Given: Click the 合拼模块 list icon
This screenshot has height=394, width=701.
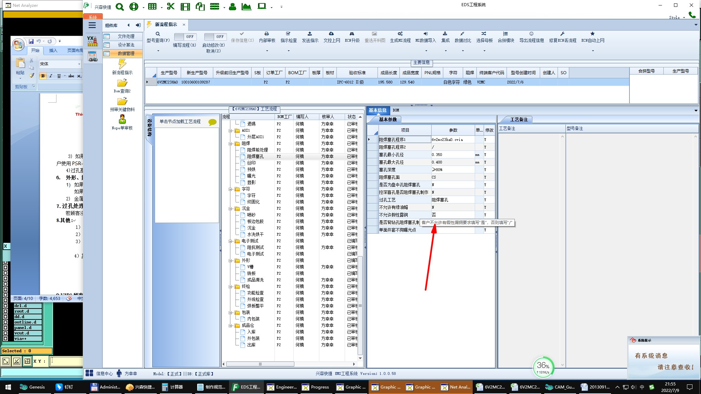Looking at the screenshot, I should click(x=506, y=34).
